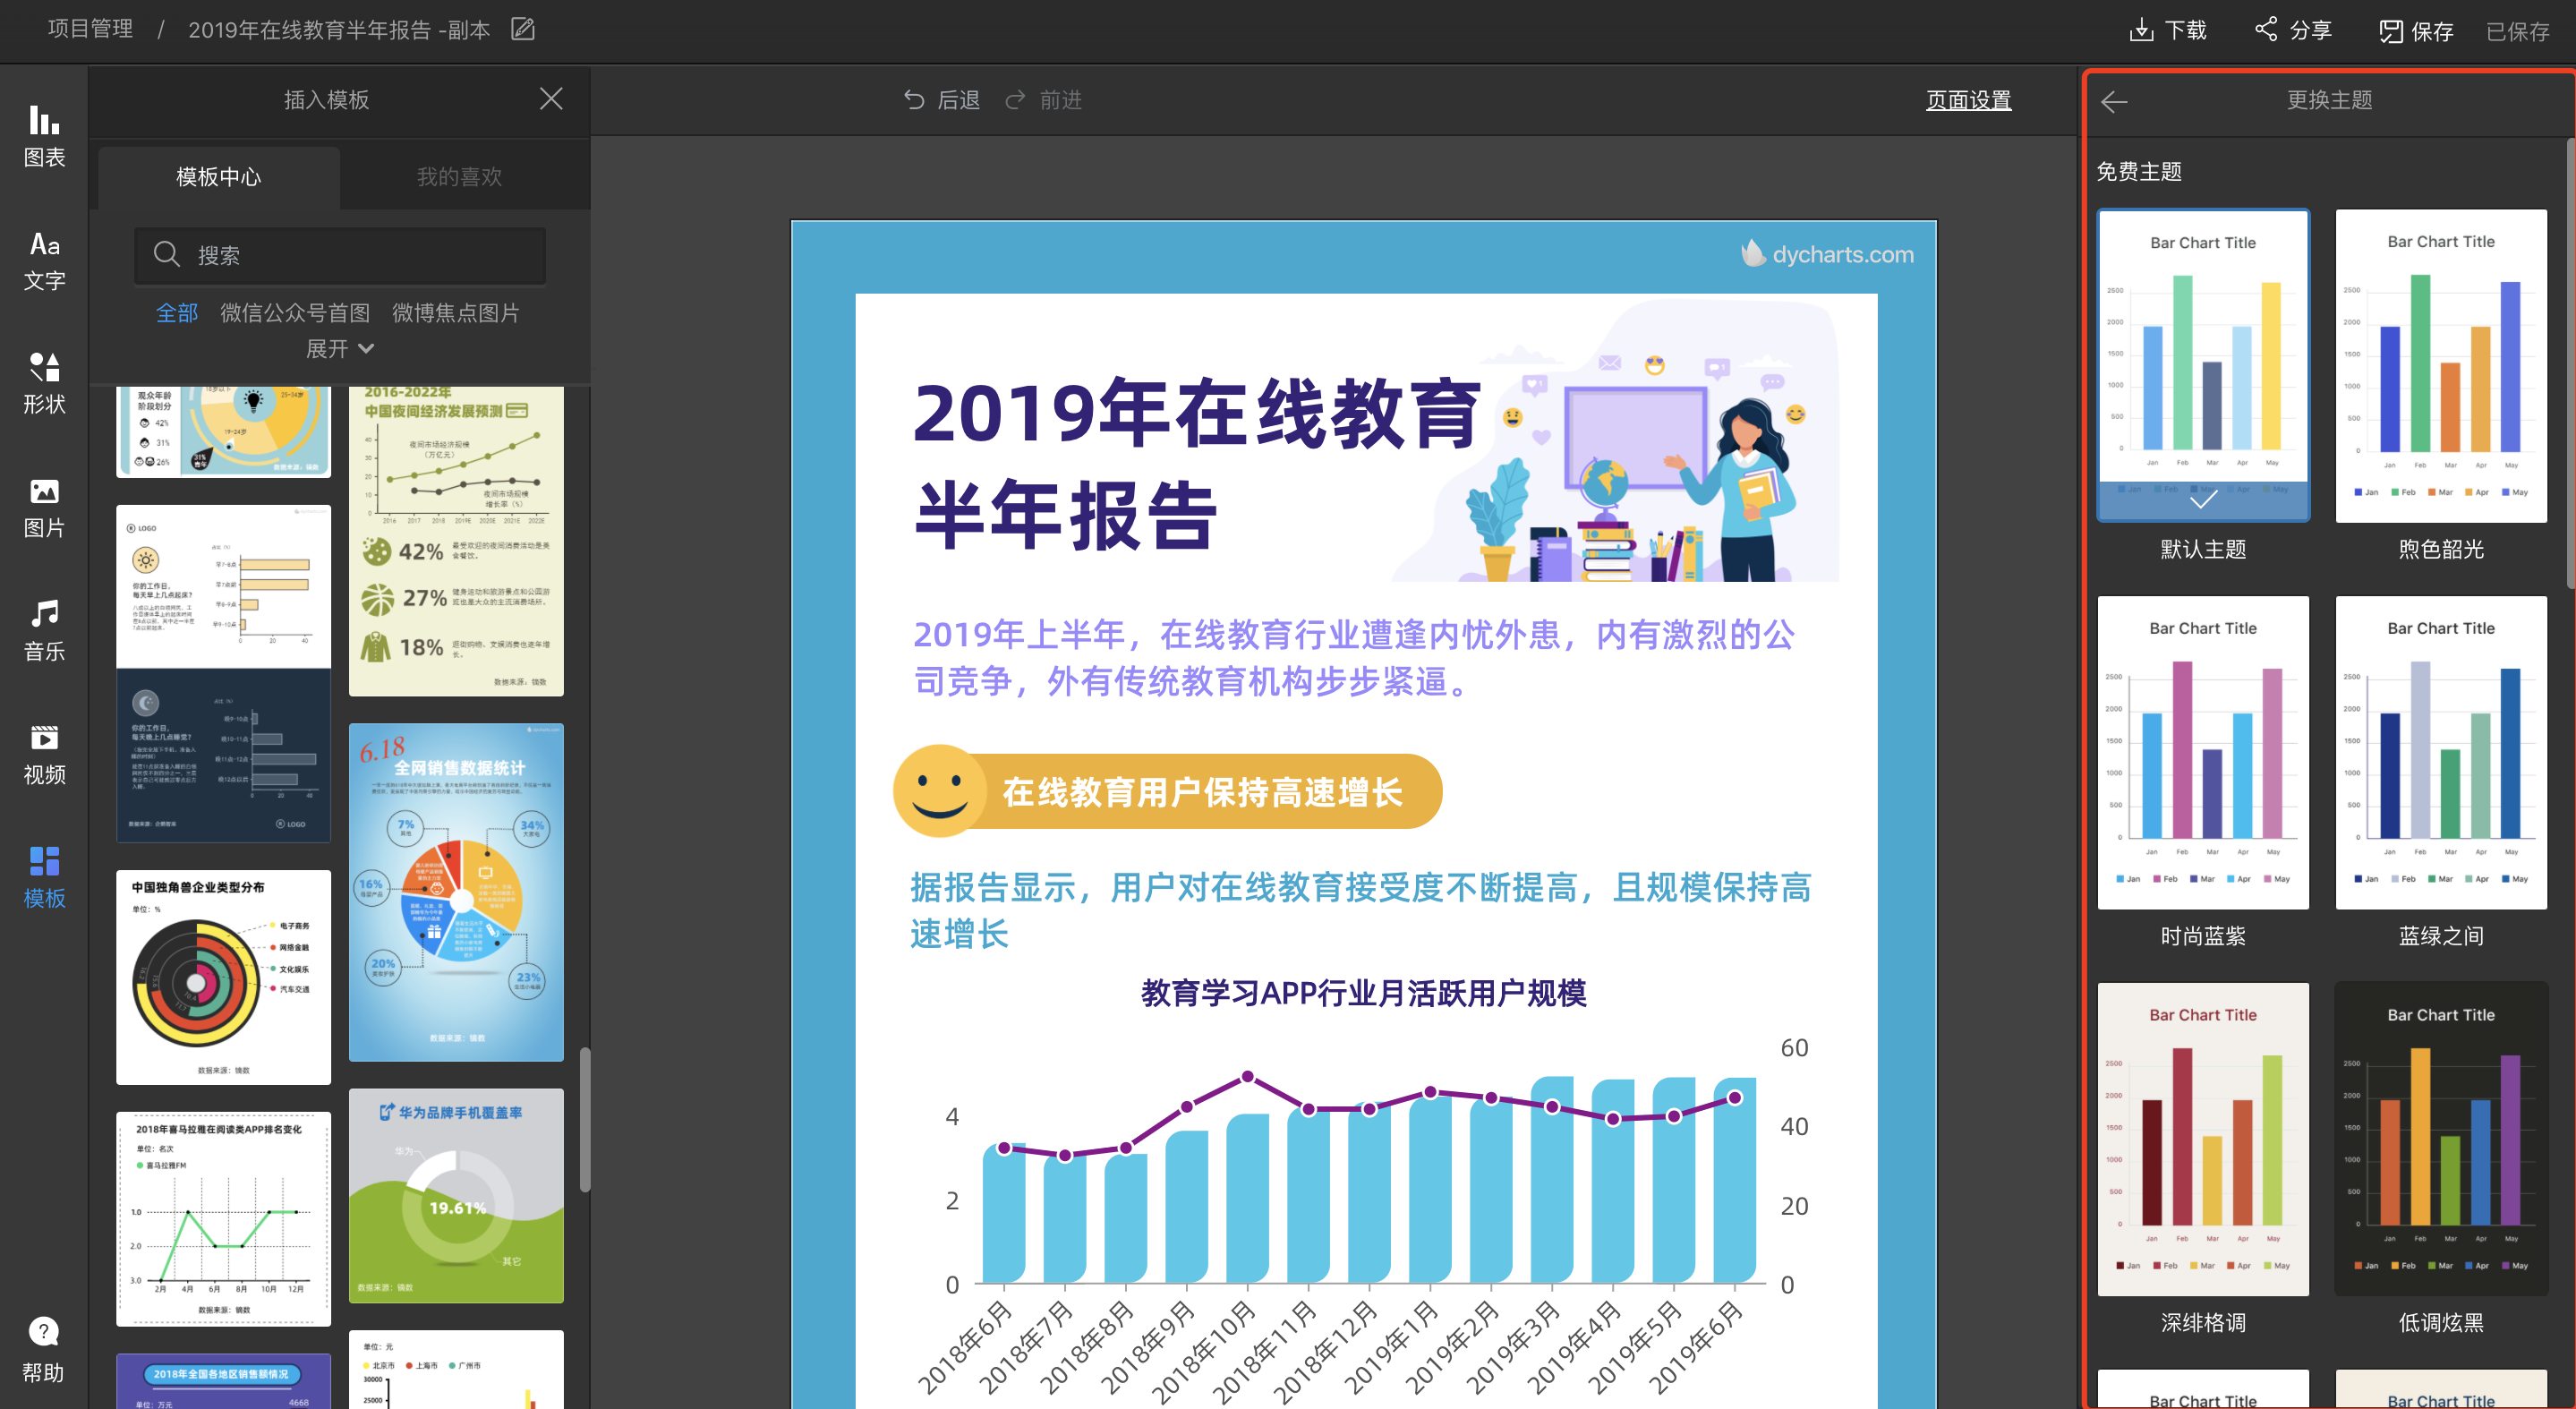Select the 默认主题 theme thumbnail
Screen dimensions: 2576x1409
tap(2203, 365)
